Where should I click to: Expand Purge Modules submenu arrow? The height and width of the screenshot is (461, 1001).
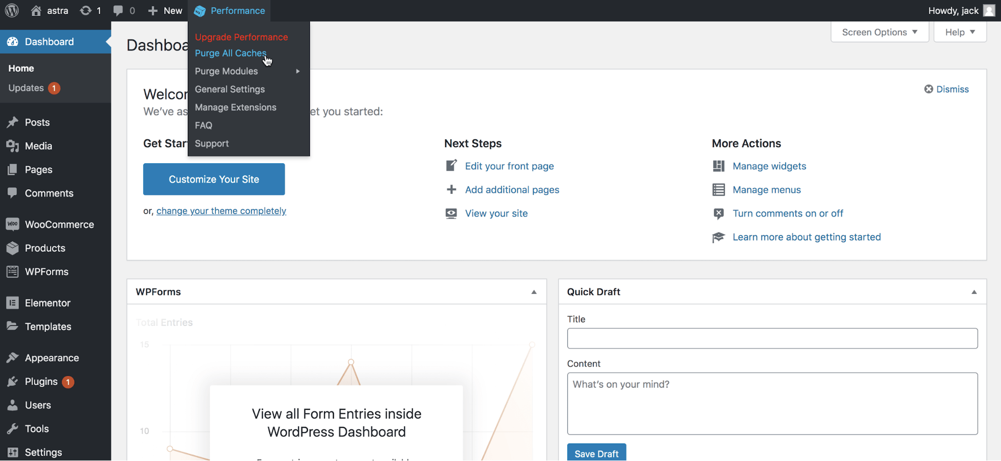pyautogui.click(x=298, y=71)
